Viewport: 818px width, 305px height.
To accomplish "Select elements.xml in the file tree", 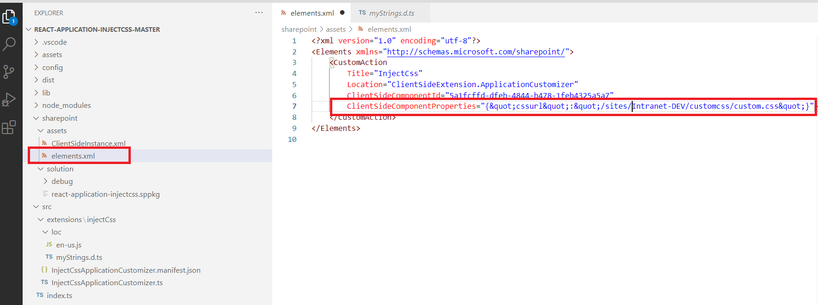I will tap(73, 156).
